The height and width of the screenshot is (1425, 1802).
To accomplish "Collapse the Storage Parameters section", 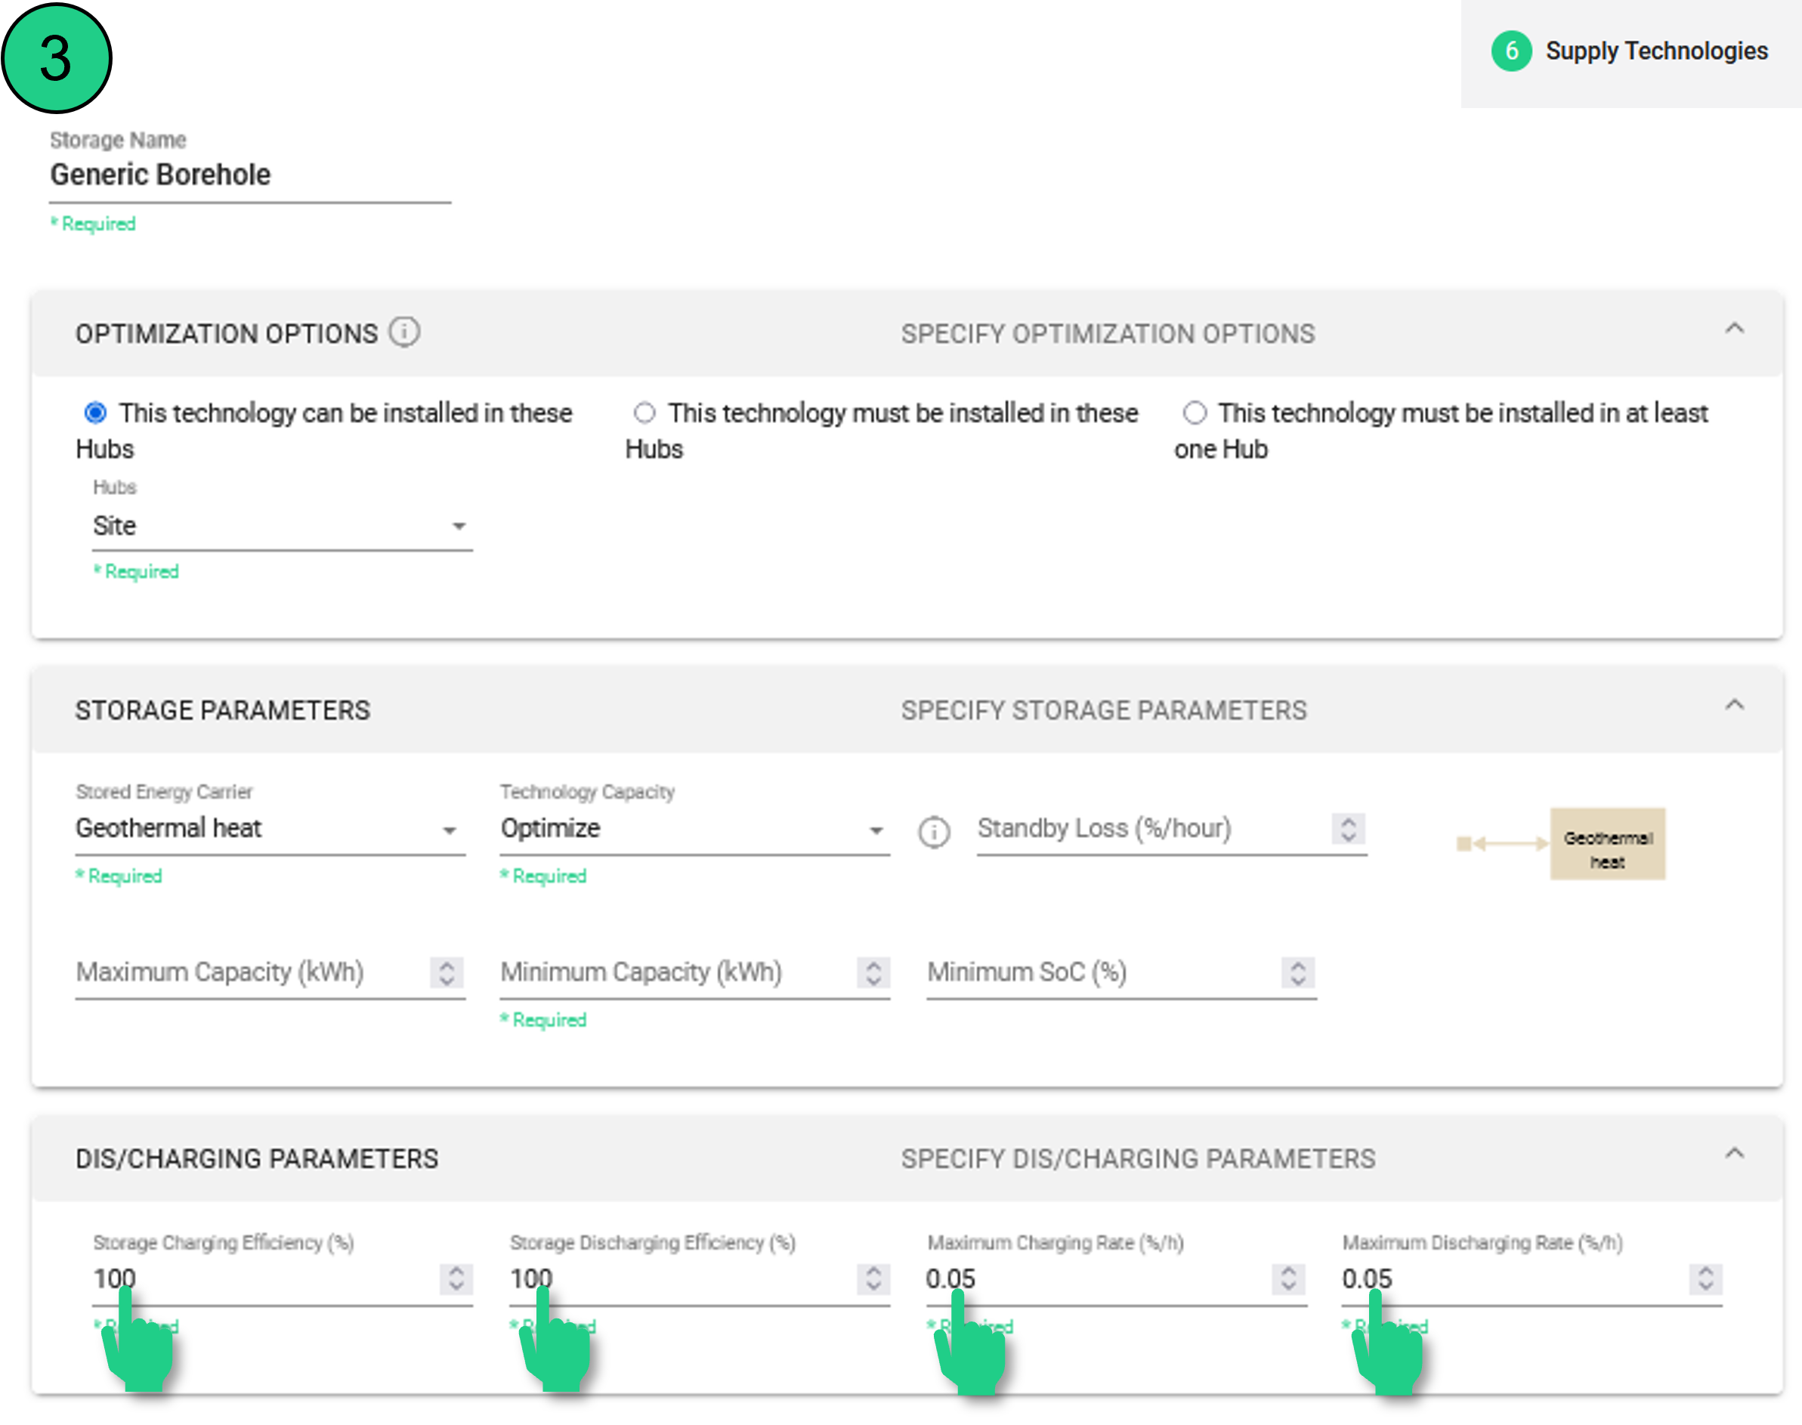I will click(x=1735, y=706).
